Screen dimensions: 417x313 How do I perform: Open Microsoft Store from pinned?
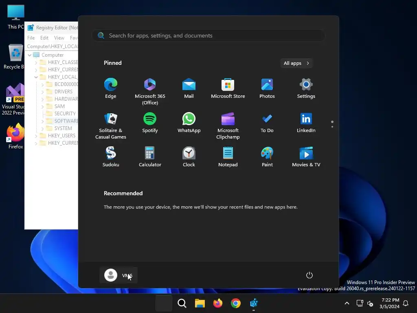point(228,88)
